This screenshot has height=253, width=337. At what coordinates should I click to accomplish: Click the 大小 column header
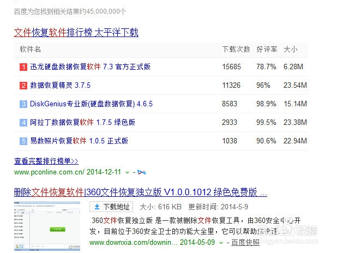291,50
